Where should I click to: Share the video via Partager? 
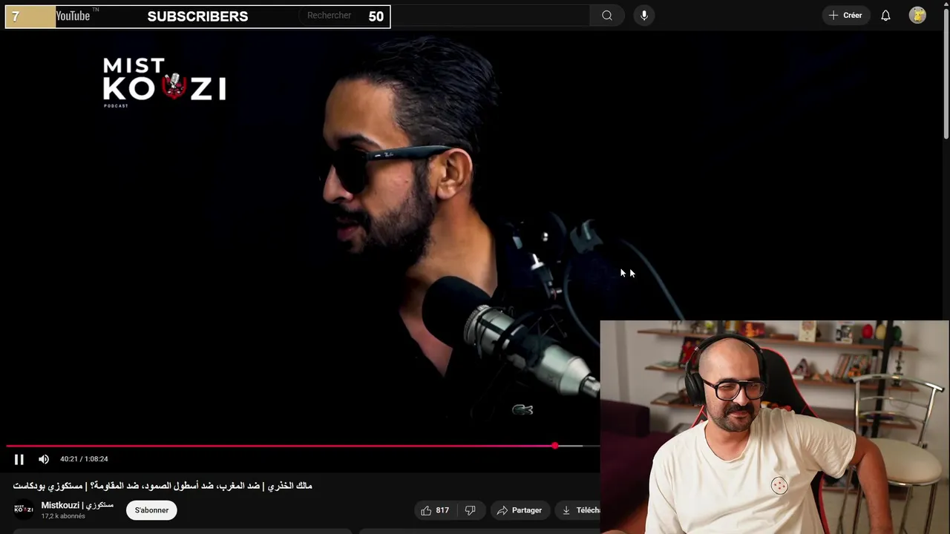point(520,510)
